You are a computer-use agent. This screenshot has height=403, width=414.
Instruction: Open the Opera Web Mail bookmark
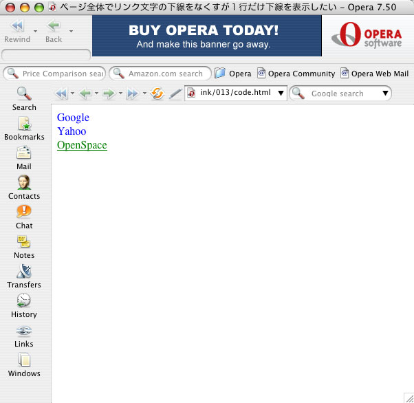374,74
